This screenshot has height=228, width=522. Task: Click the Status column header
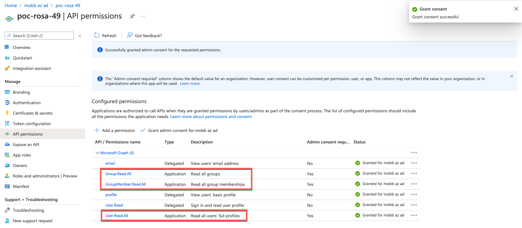coord(359,142)
